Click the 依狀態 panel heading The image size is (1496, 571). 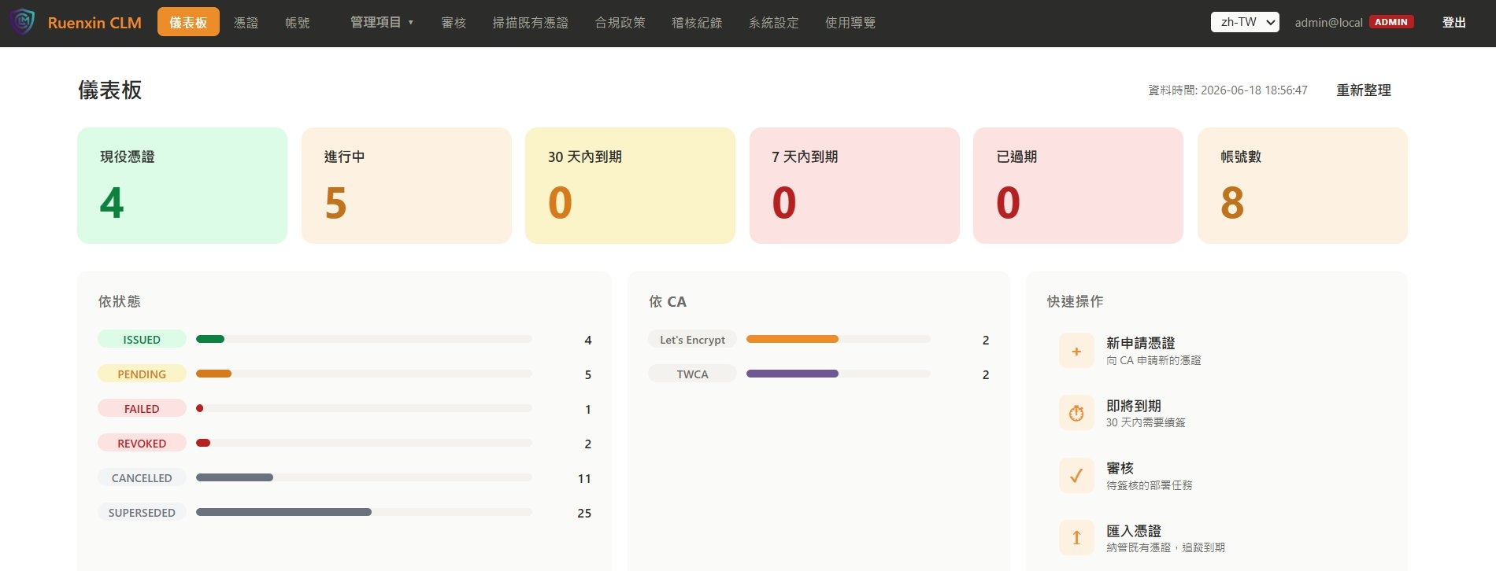click(119, 301)
